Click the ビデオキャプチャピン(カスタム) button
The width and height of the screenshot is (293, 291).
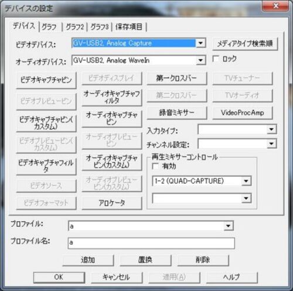pyautogui.click(x=46, y=123)
